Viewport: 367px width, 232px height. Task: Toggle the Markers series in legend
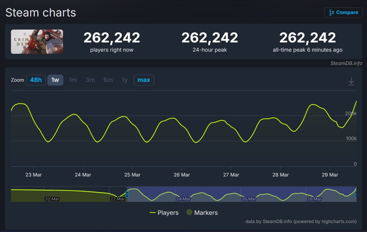[202, 213]
